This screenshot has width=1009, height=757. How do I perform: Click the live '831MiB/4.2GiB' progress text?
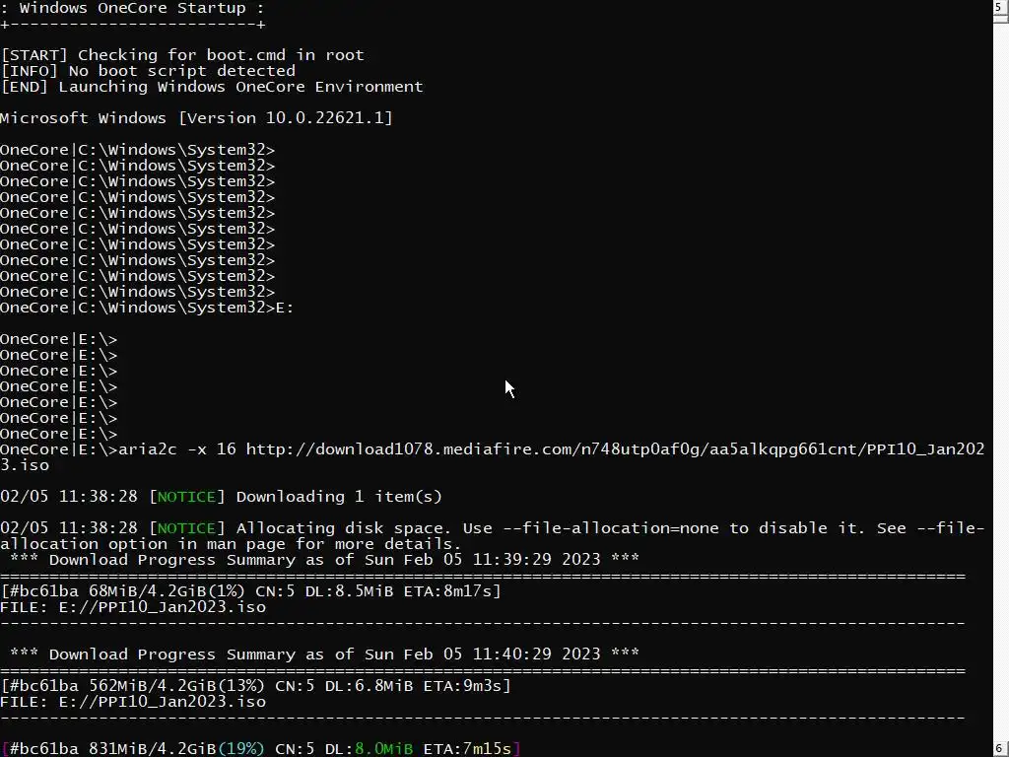tap(153, 749)
